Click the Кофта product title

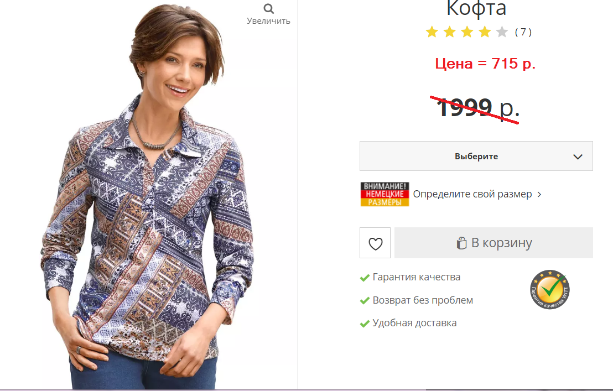(x=476, y=9)
